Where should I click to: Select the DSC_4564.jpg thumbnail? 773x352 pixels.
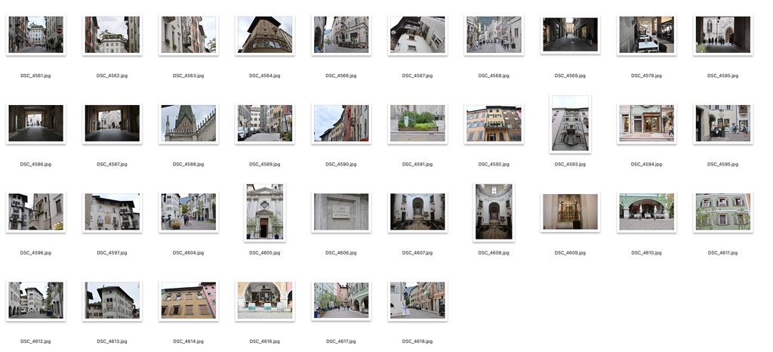click(265, 35)
